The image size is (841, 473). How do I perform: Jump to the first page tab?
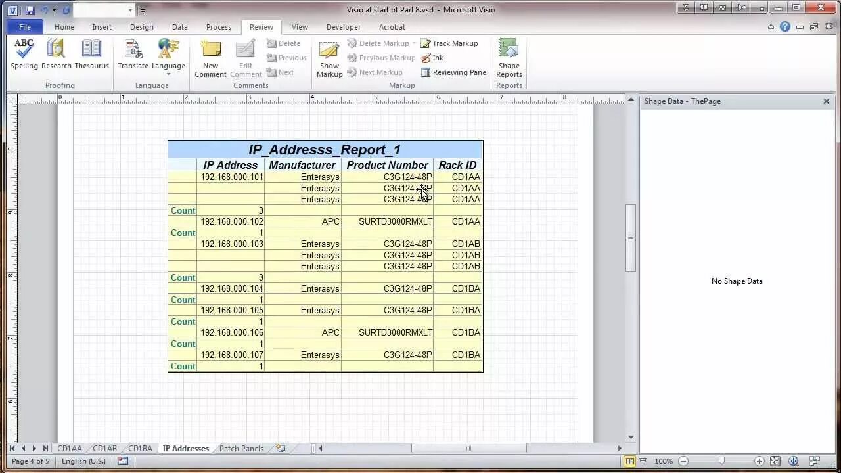12,449
